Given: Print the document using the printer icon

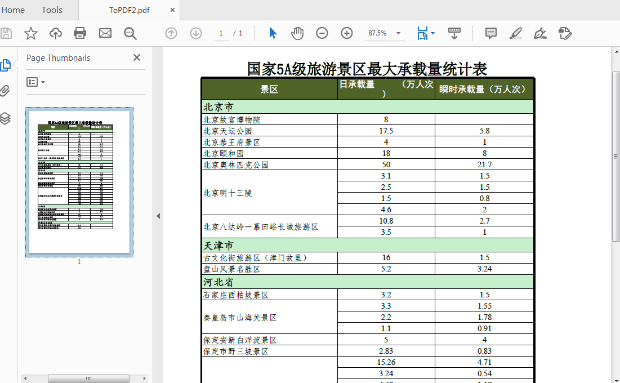Looking at the screenshot, I should pos(80,33).
